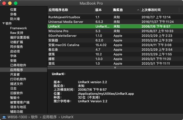
Task: Select Framework in the sidebar
Action: point(19,28)
